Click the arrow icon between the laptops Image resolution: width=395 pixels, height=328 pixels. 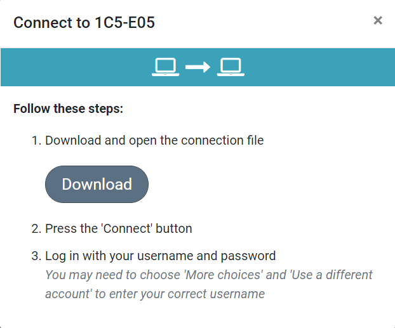tap(197, 67)
